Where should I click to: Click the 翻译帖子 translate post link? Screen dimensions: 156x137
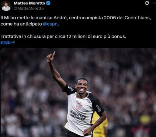tap(8, 43)
